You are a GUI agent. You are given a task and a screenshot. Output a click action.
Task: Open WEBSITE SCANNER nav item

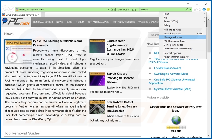click(x=149, y=22)
